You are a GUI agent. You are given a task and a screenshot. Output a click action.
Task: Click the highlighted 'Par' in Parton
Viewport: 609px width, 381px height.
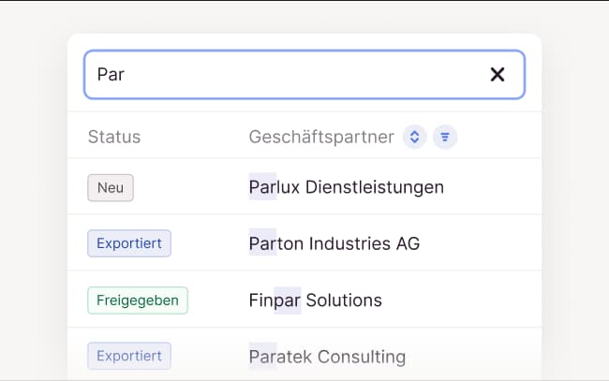[x=263, y=243]
